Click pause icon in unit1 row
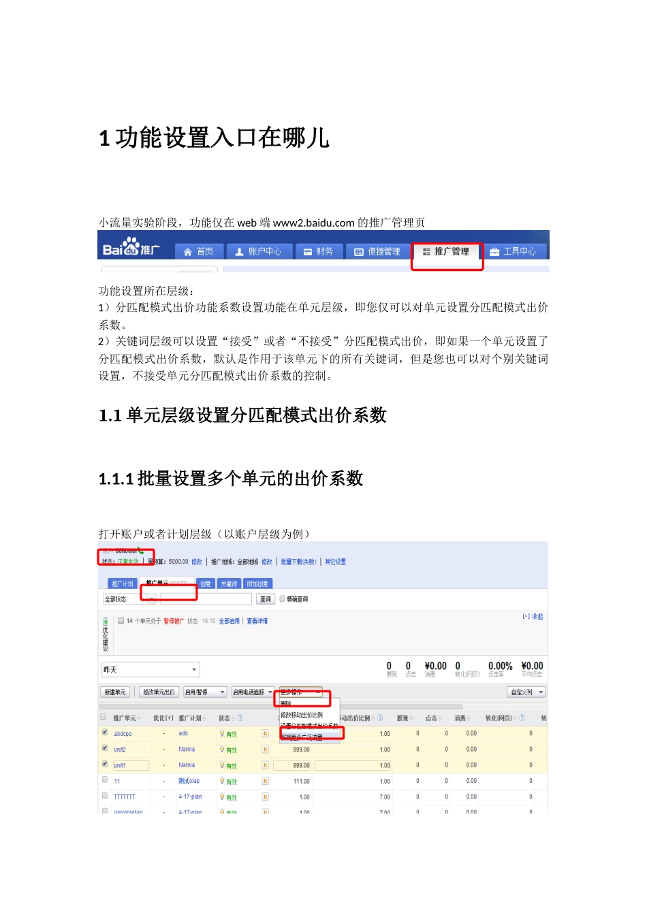Screen dimensions: 647x915 point(266,765)
